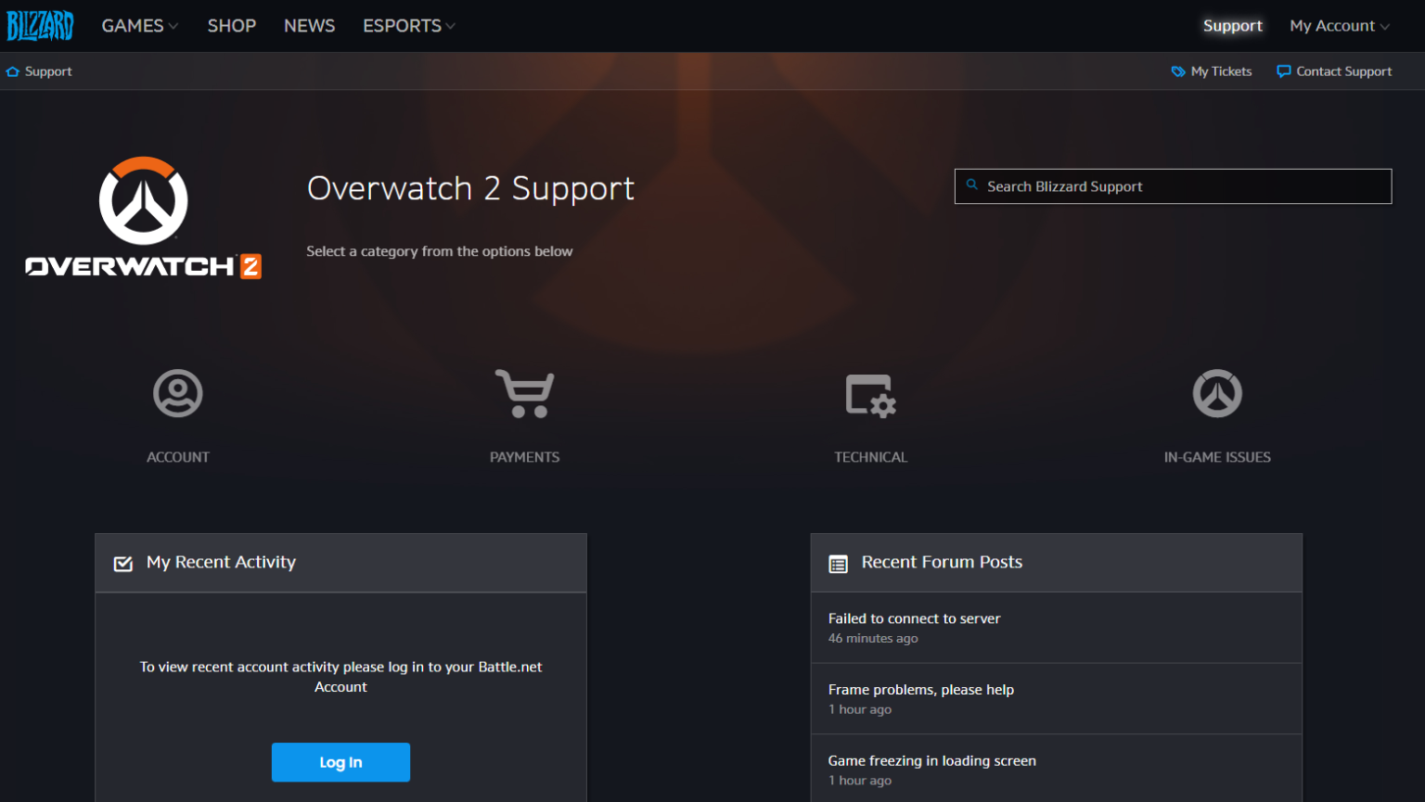Select the In-Game Issues Overwatch icon
The height and width of the screenshot is (802, 1425).
point(1216,393)
